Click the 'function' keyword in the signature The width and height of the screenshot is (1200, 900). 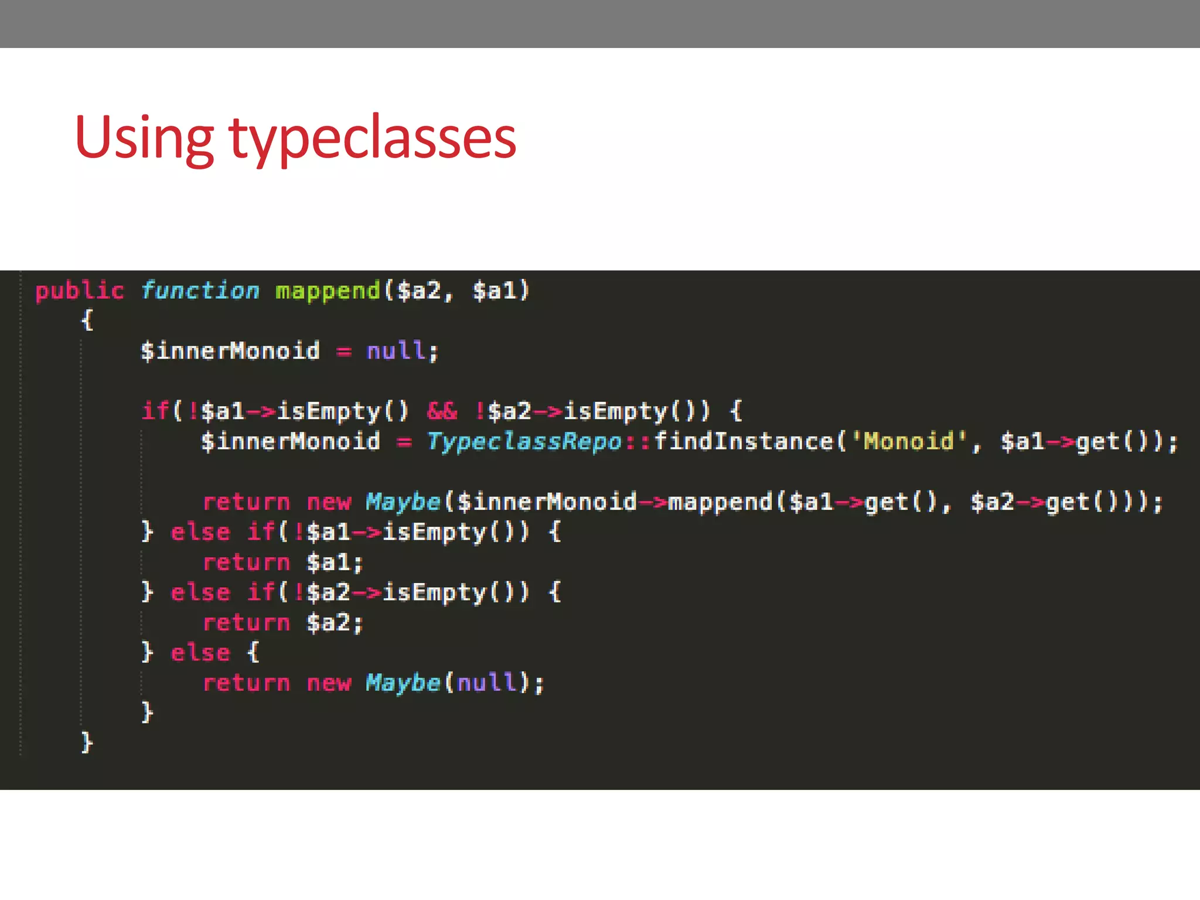point(200,290)
